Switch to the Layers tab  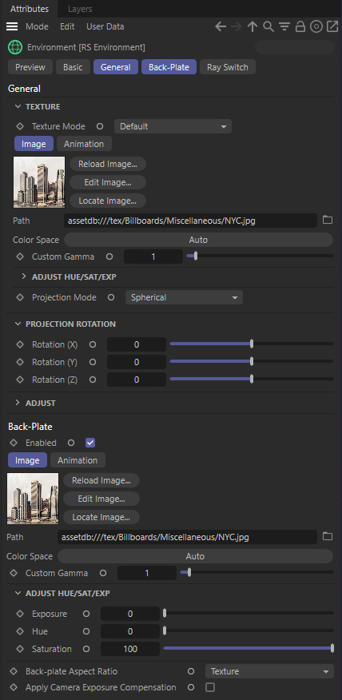(80, 9)
